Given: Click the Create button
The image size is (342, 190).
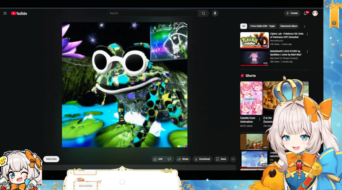Looking at the screenshot, I should [292, 13].
